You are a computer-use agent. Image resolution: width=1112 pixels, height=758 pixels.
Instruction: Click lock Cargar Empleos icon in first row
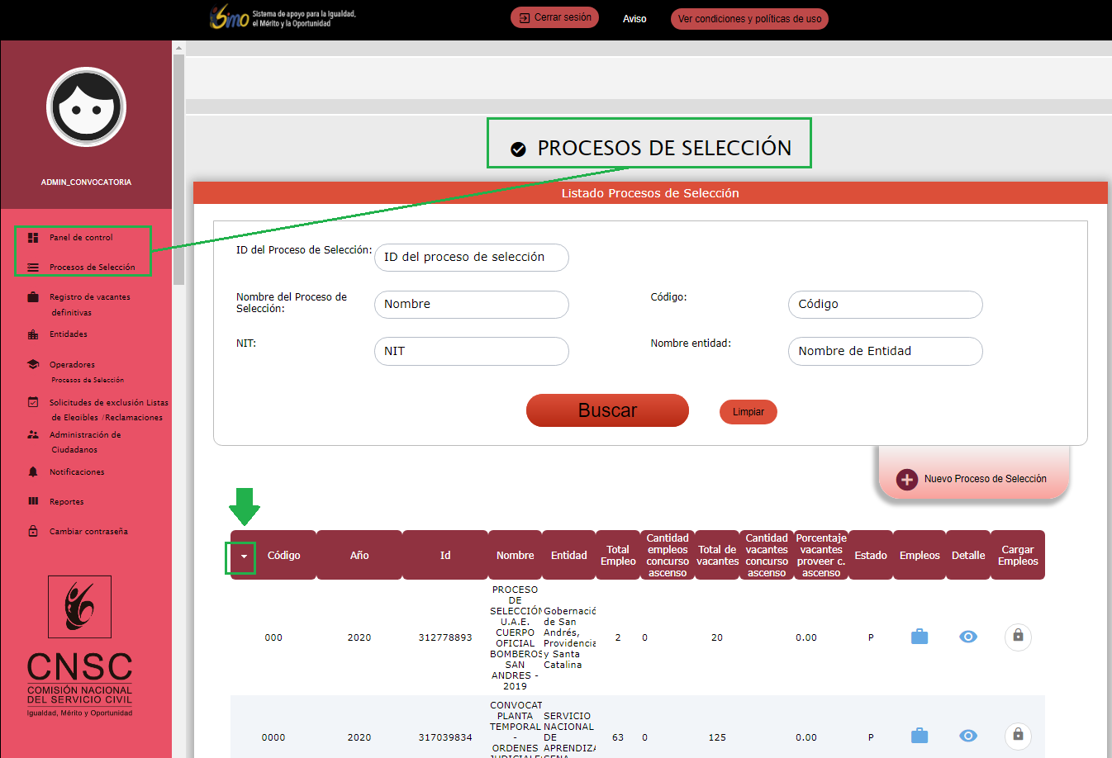tap(1018, 637)
